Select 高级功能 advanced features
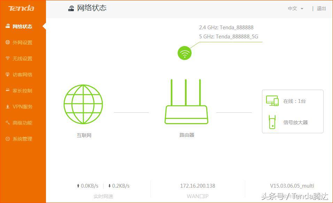 8,122
